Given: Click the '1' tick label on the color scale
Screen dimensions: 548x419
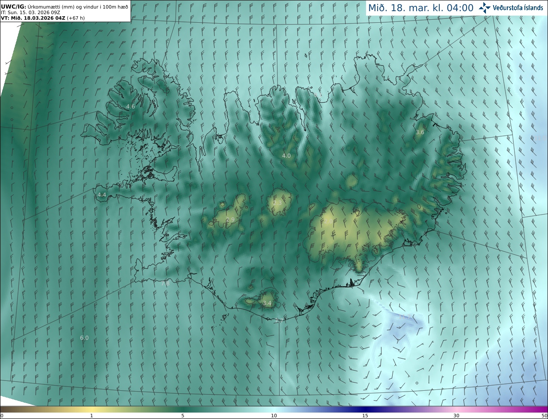Looking at the screenshot, I should pyautogui.click(x=92, y=416).
